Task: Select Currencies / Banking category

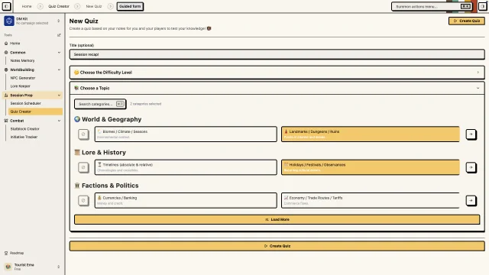Action: click(186, 200)
